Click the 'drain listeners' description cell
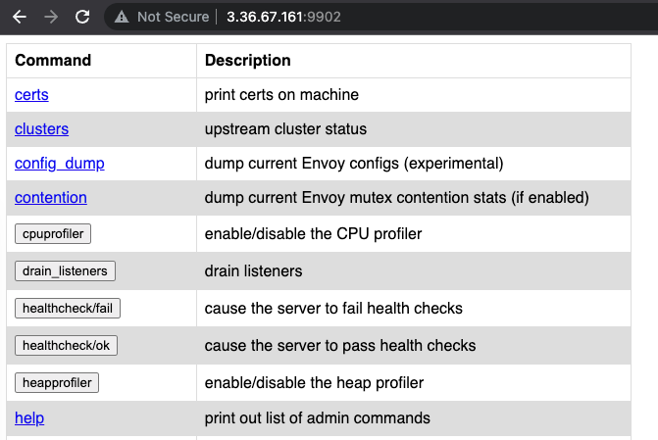Viewport: 658px width, 440px height. [414, 271]
